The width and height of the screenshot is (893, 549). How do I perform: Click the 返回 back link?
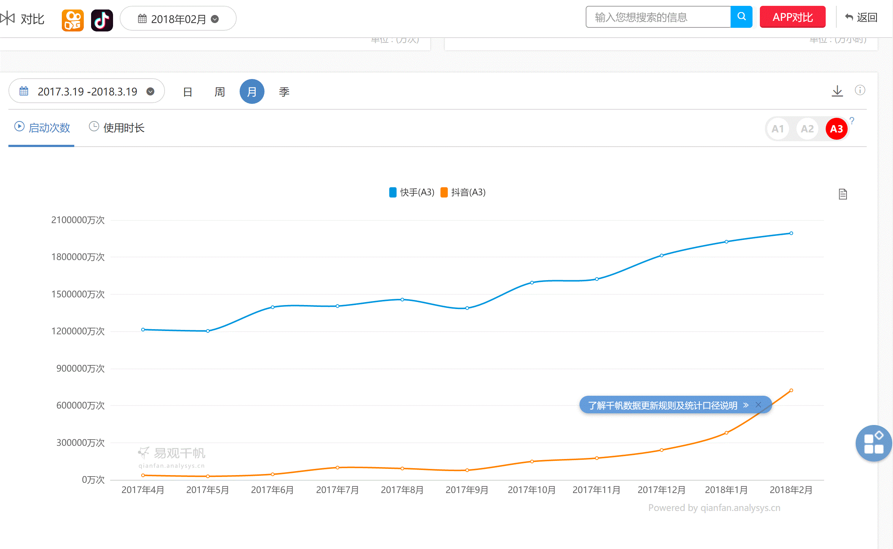pyautogui.click(x=861, y=17)
